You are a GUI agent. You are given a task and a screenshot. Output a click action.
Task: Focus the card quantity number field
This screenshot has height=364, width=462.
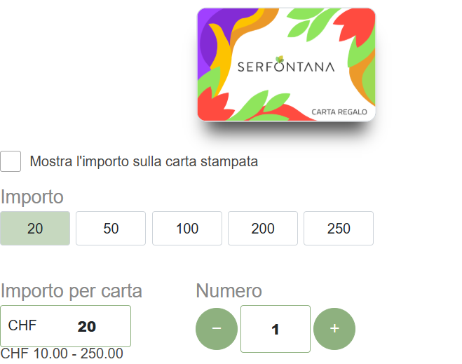pyautogui.click(x=276, y=329)
